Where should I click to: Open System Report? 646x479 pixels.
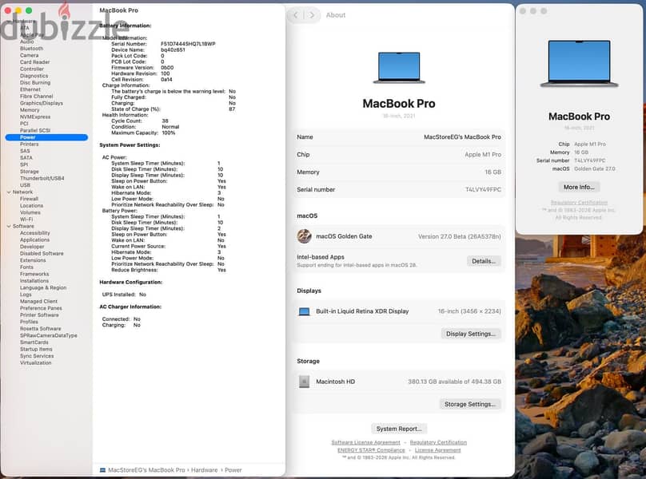tap(399, 429)
